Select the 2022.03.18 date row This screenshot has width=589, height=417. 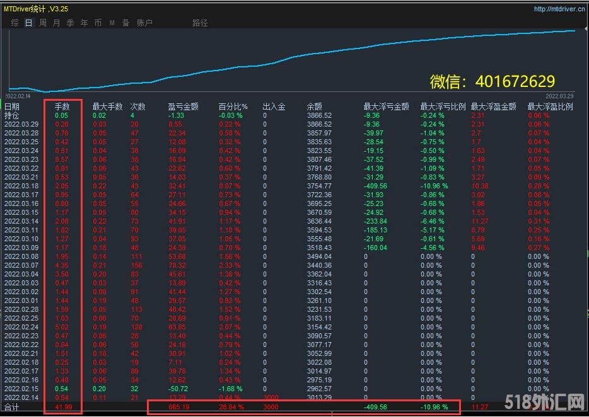(x=21, y=186)
